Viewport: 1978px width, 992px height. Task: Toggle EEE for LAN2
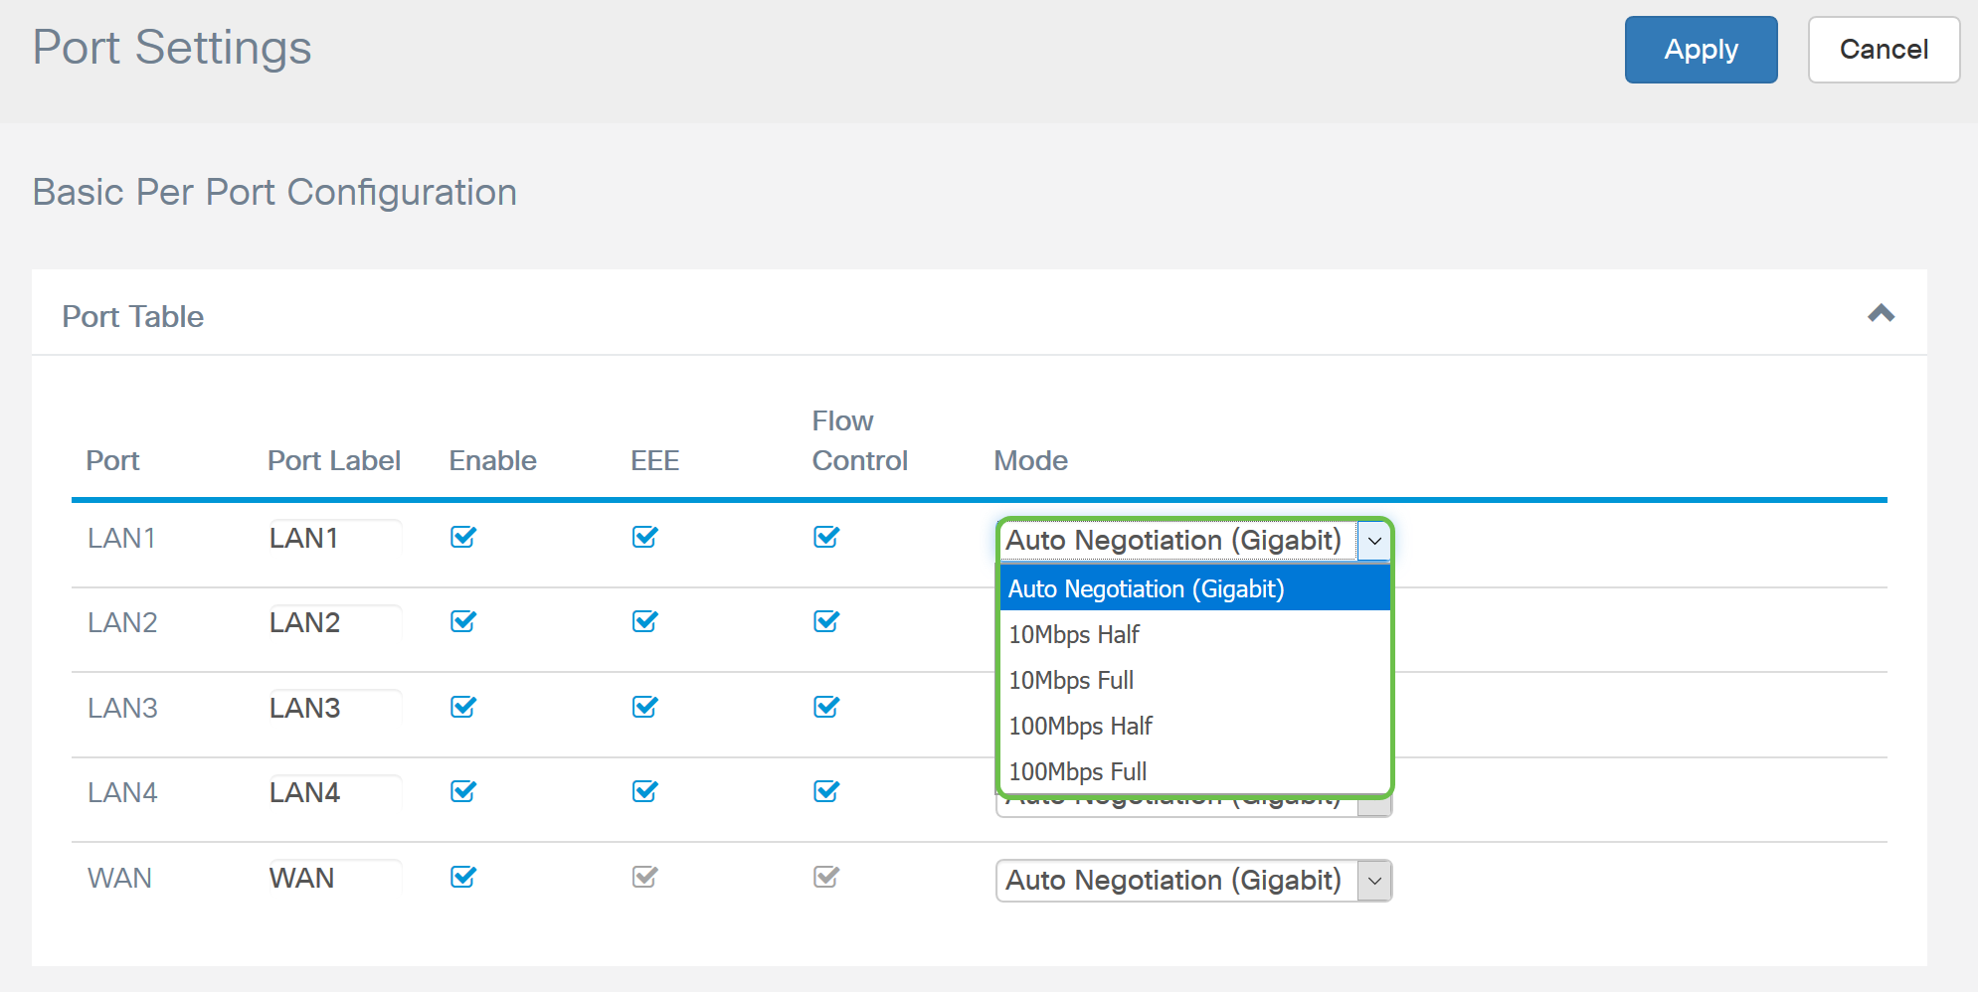coord(644,622)
